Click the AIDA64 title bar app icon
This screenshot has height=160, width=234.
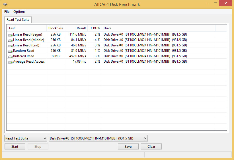(x=5, y=4)
